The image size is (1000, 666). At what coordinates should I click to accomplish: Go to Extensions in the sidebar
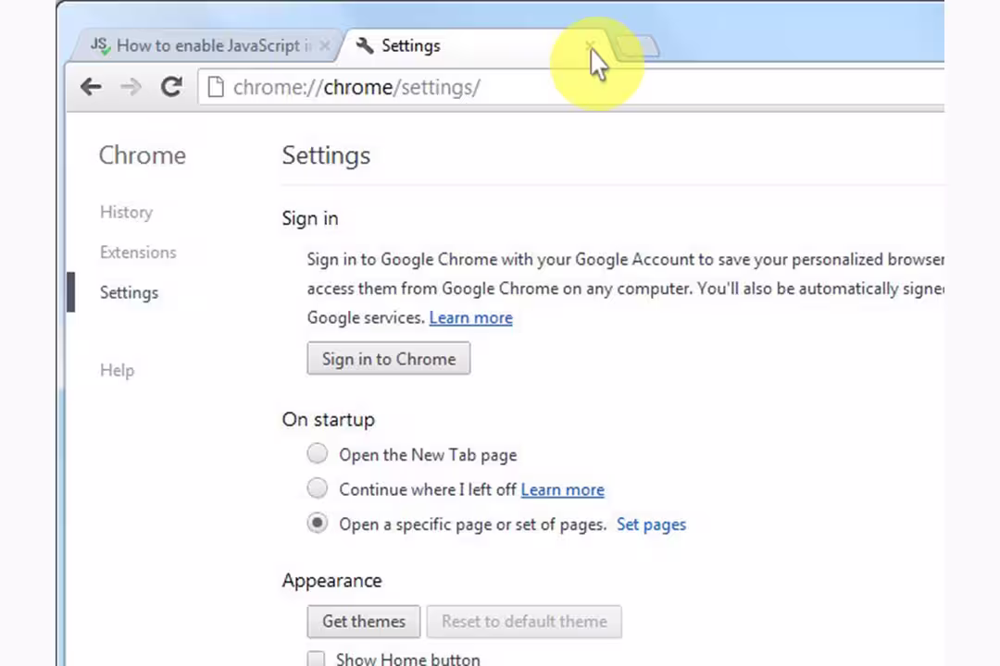138,252
